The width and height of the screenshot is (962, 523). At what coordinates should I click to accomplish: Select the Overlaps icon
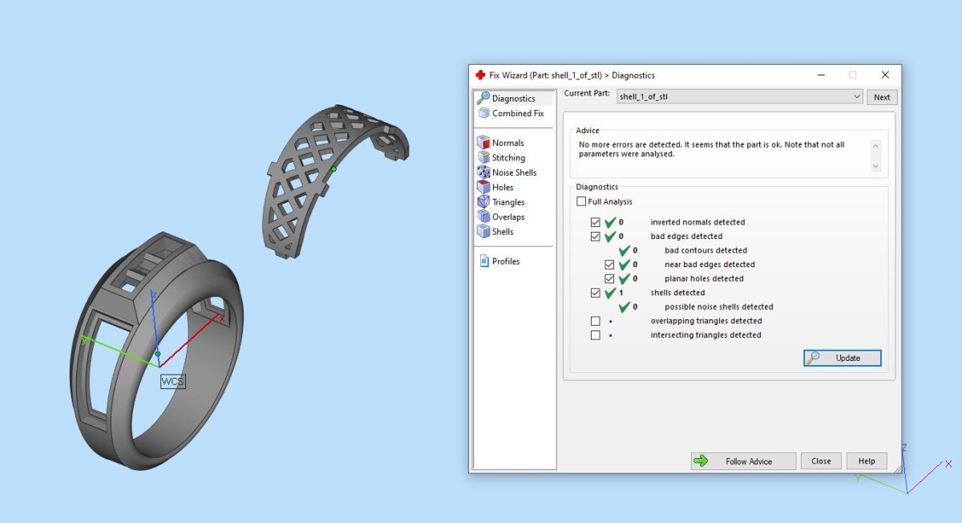(483, 217)
